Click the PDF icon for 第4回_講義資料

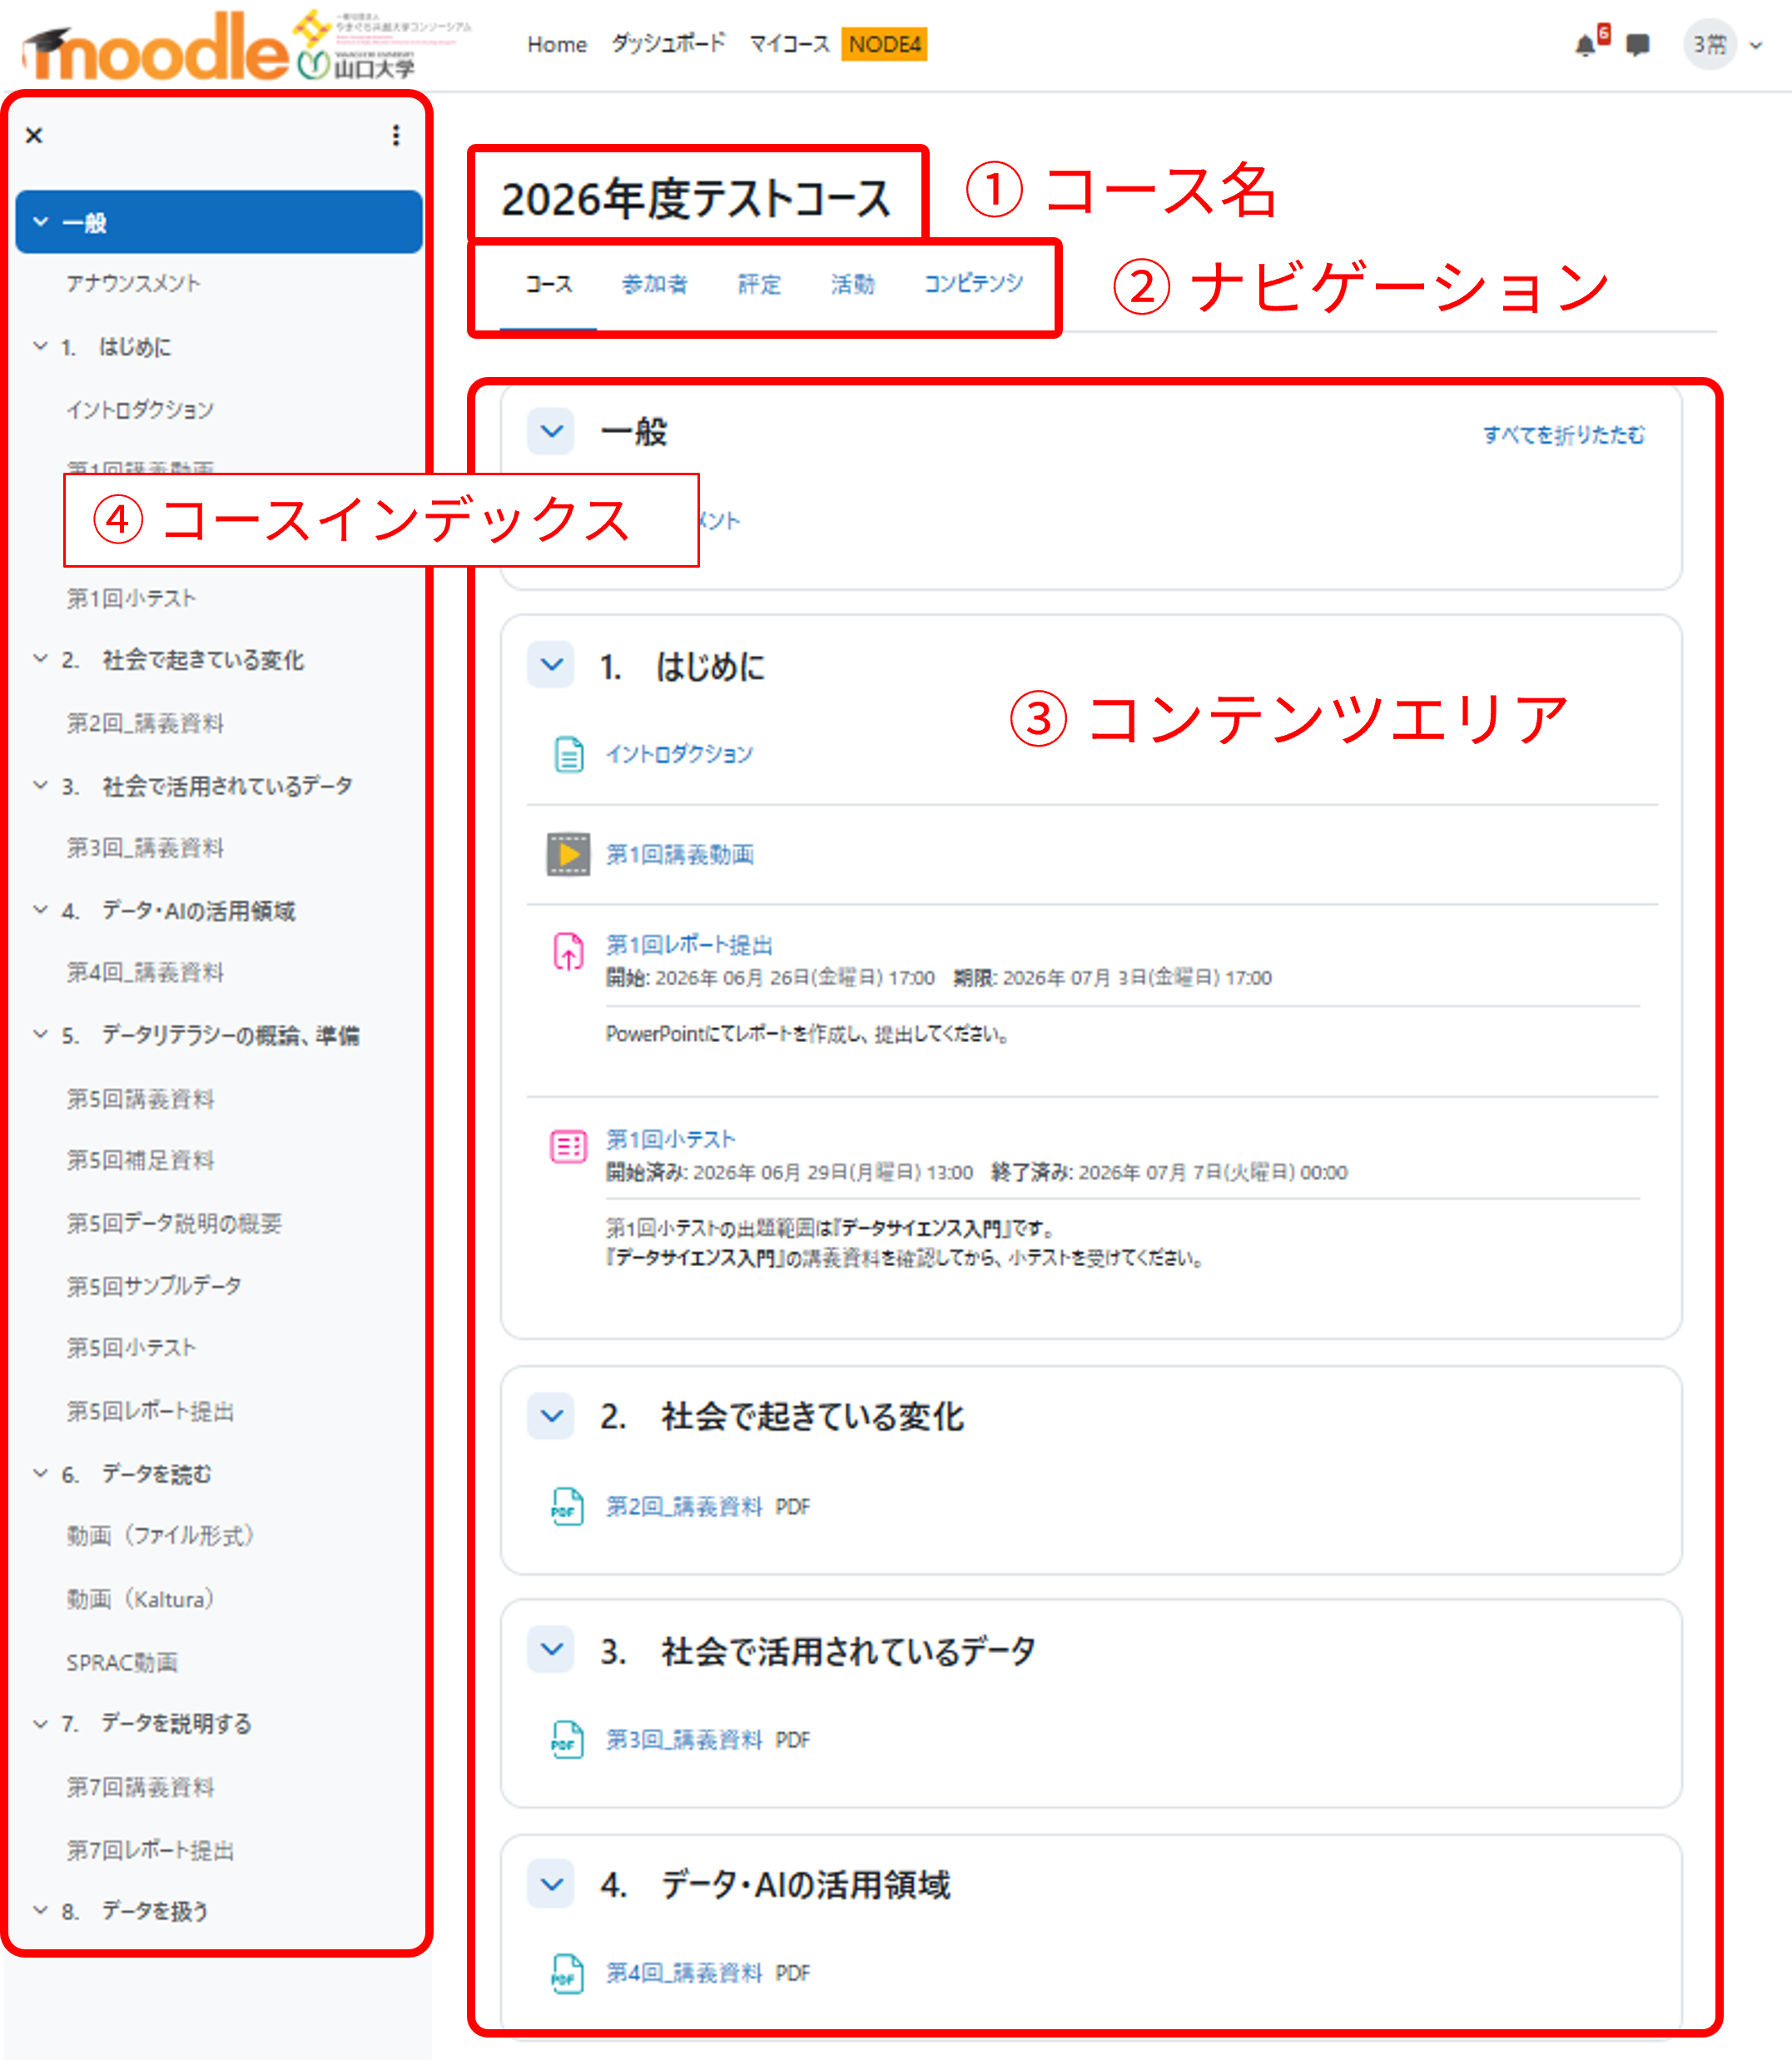pos(567,1973)
